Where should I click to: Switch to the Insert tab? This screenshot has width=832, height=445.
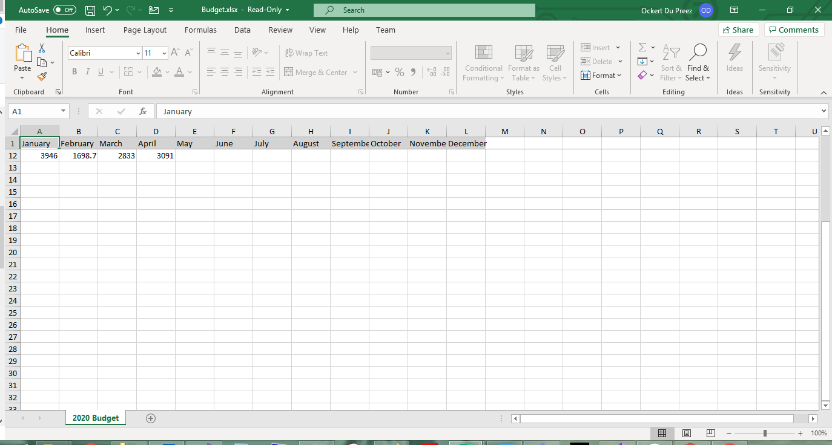(95, 30)
